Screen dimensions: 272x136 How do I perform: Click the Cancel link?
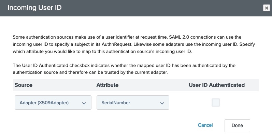click(205, 125)
